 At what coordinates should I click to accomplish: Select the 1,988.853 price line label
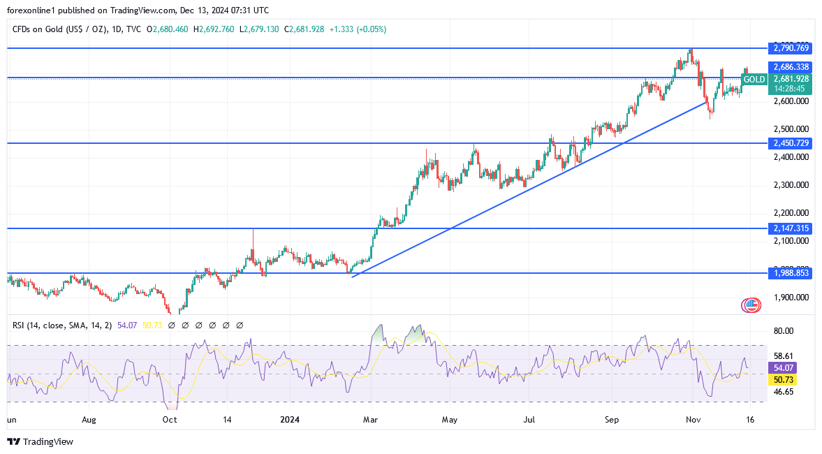pos(791,273)
